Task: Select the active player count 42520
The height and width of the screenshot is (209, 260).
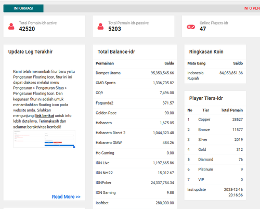Action: [x=27, y=29]
